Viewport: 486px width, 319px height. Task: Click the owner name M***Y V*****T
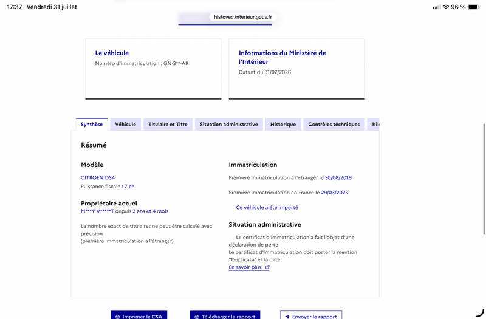pos(97,211)
